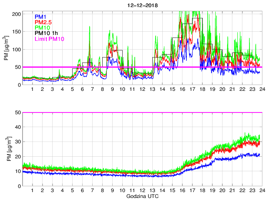Click hour 1 on the top x-axis
267x200 pixels.
coord(32,90)
